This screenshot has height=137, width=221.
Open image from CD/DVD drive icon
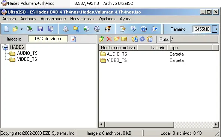click(x=30, y=29)
